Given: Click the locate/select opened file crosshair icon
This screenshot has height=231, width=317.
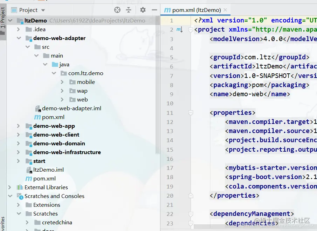Looking at the screenshot, I should (x=117, y=10).
